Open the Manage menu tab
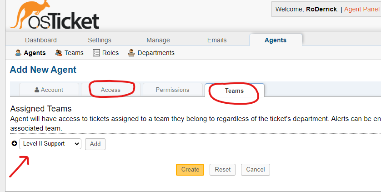 point(158,40)
